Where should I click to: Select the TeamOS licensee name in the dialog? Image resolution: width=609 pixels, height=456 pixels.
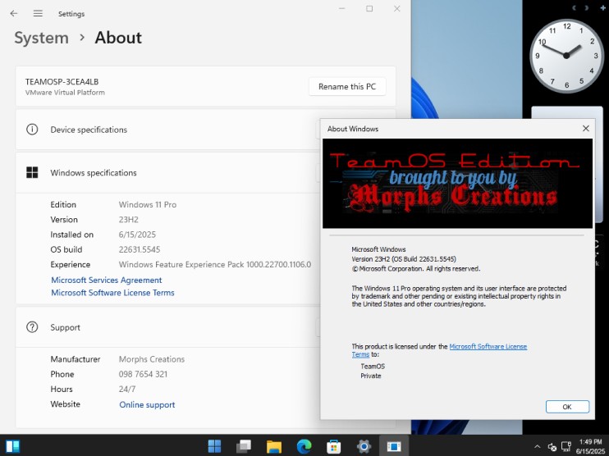(373, 366)
